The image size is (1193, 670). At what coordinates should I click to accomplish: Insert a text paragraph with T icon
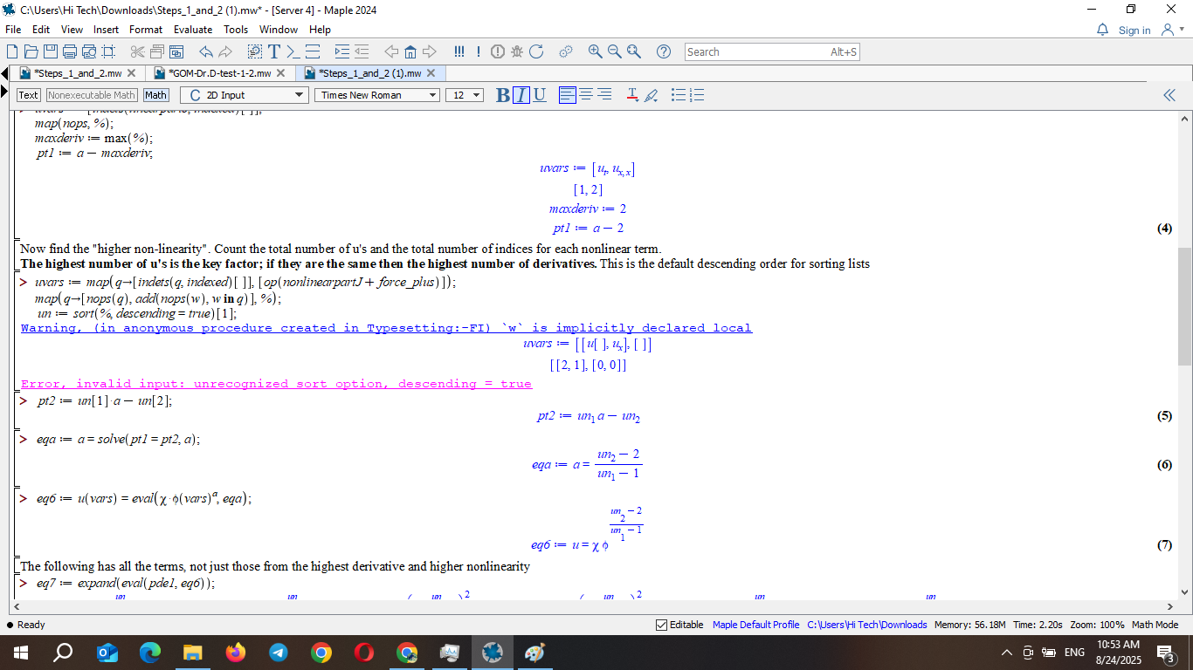pyautogui.click(x=274, y=51)
